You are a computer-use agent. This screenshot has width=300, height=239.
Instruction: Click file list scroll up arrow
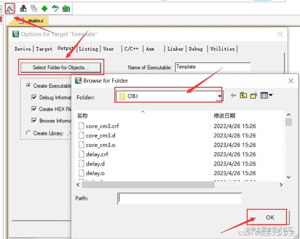tap(289, 115)
